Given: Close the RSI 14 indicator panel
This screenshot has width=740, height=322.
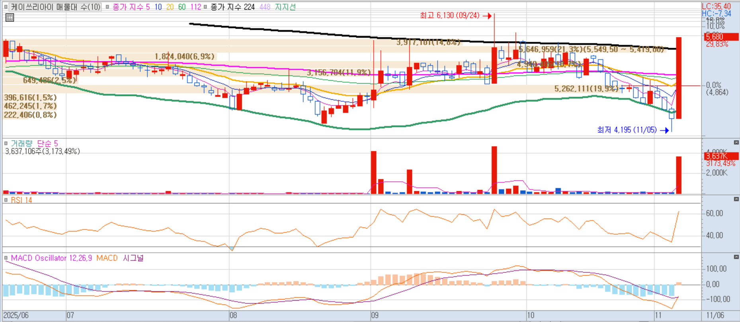Looking at the screenshot, I should [x=736, y=199].
